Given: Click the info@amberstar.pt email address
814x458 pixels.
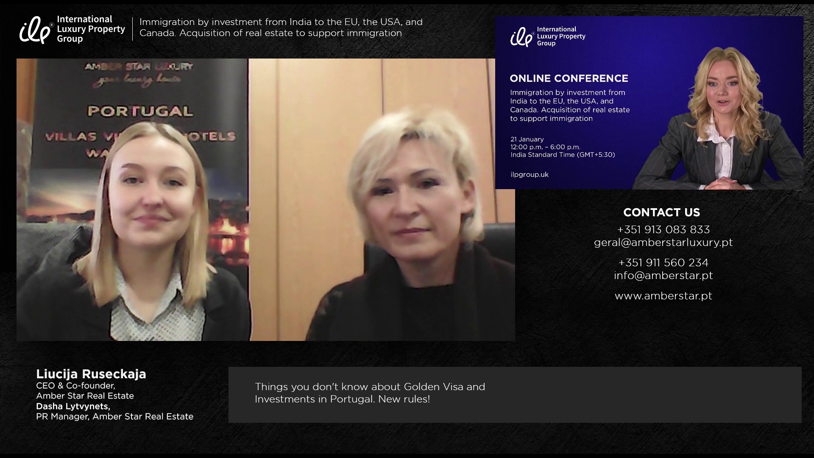Looking at the screenshot, I should point(663,276).
